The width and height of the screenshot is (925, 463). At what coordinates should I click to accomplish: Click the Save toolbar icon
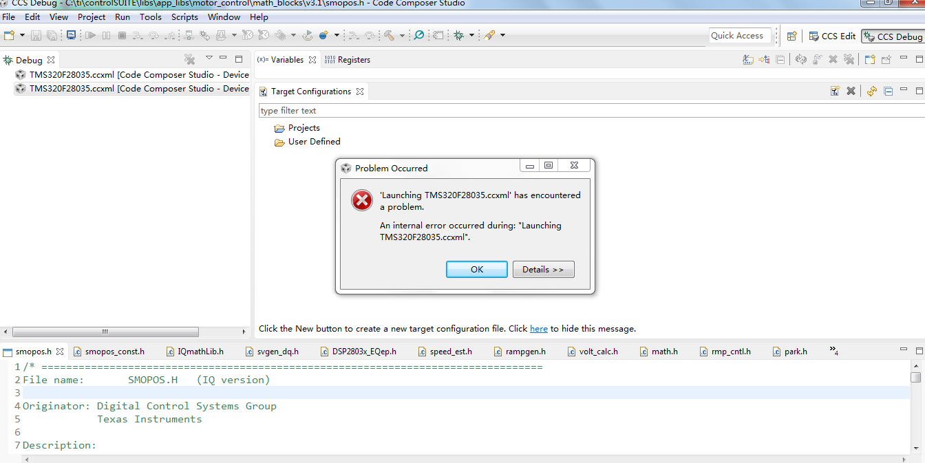click(x=36, y=35)
